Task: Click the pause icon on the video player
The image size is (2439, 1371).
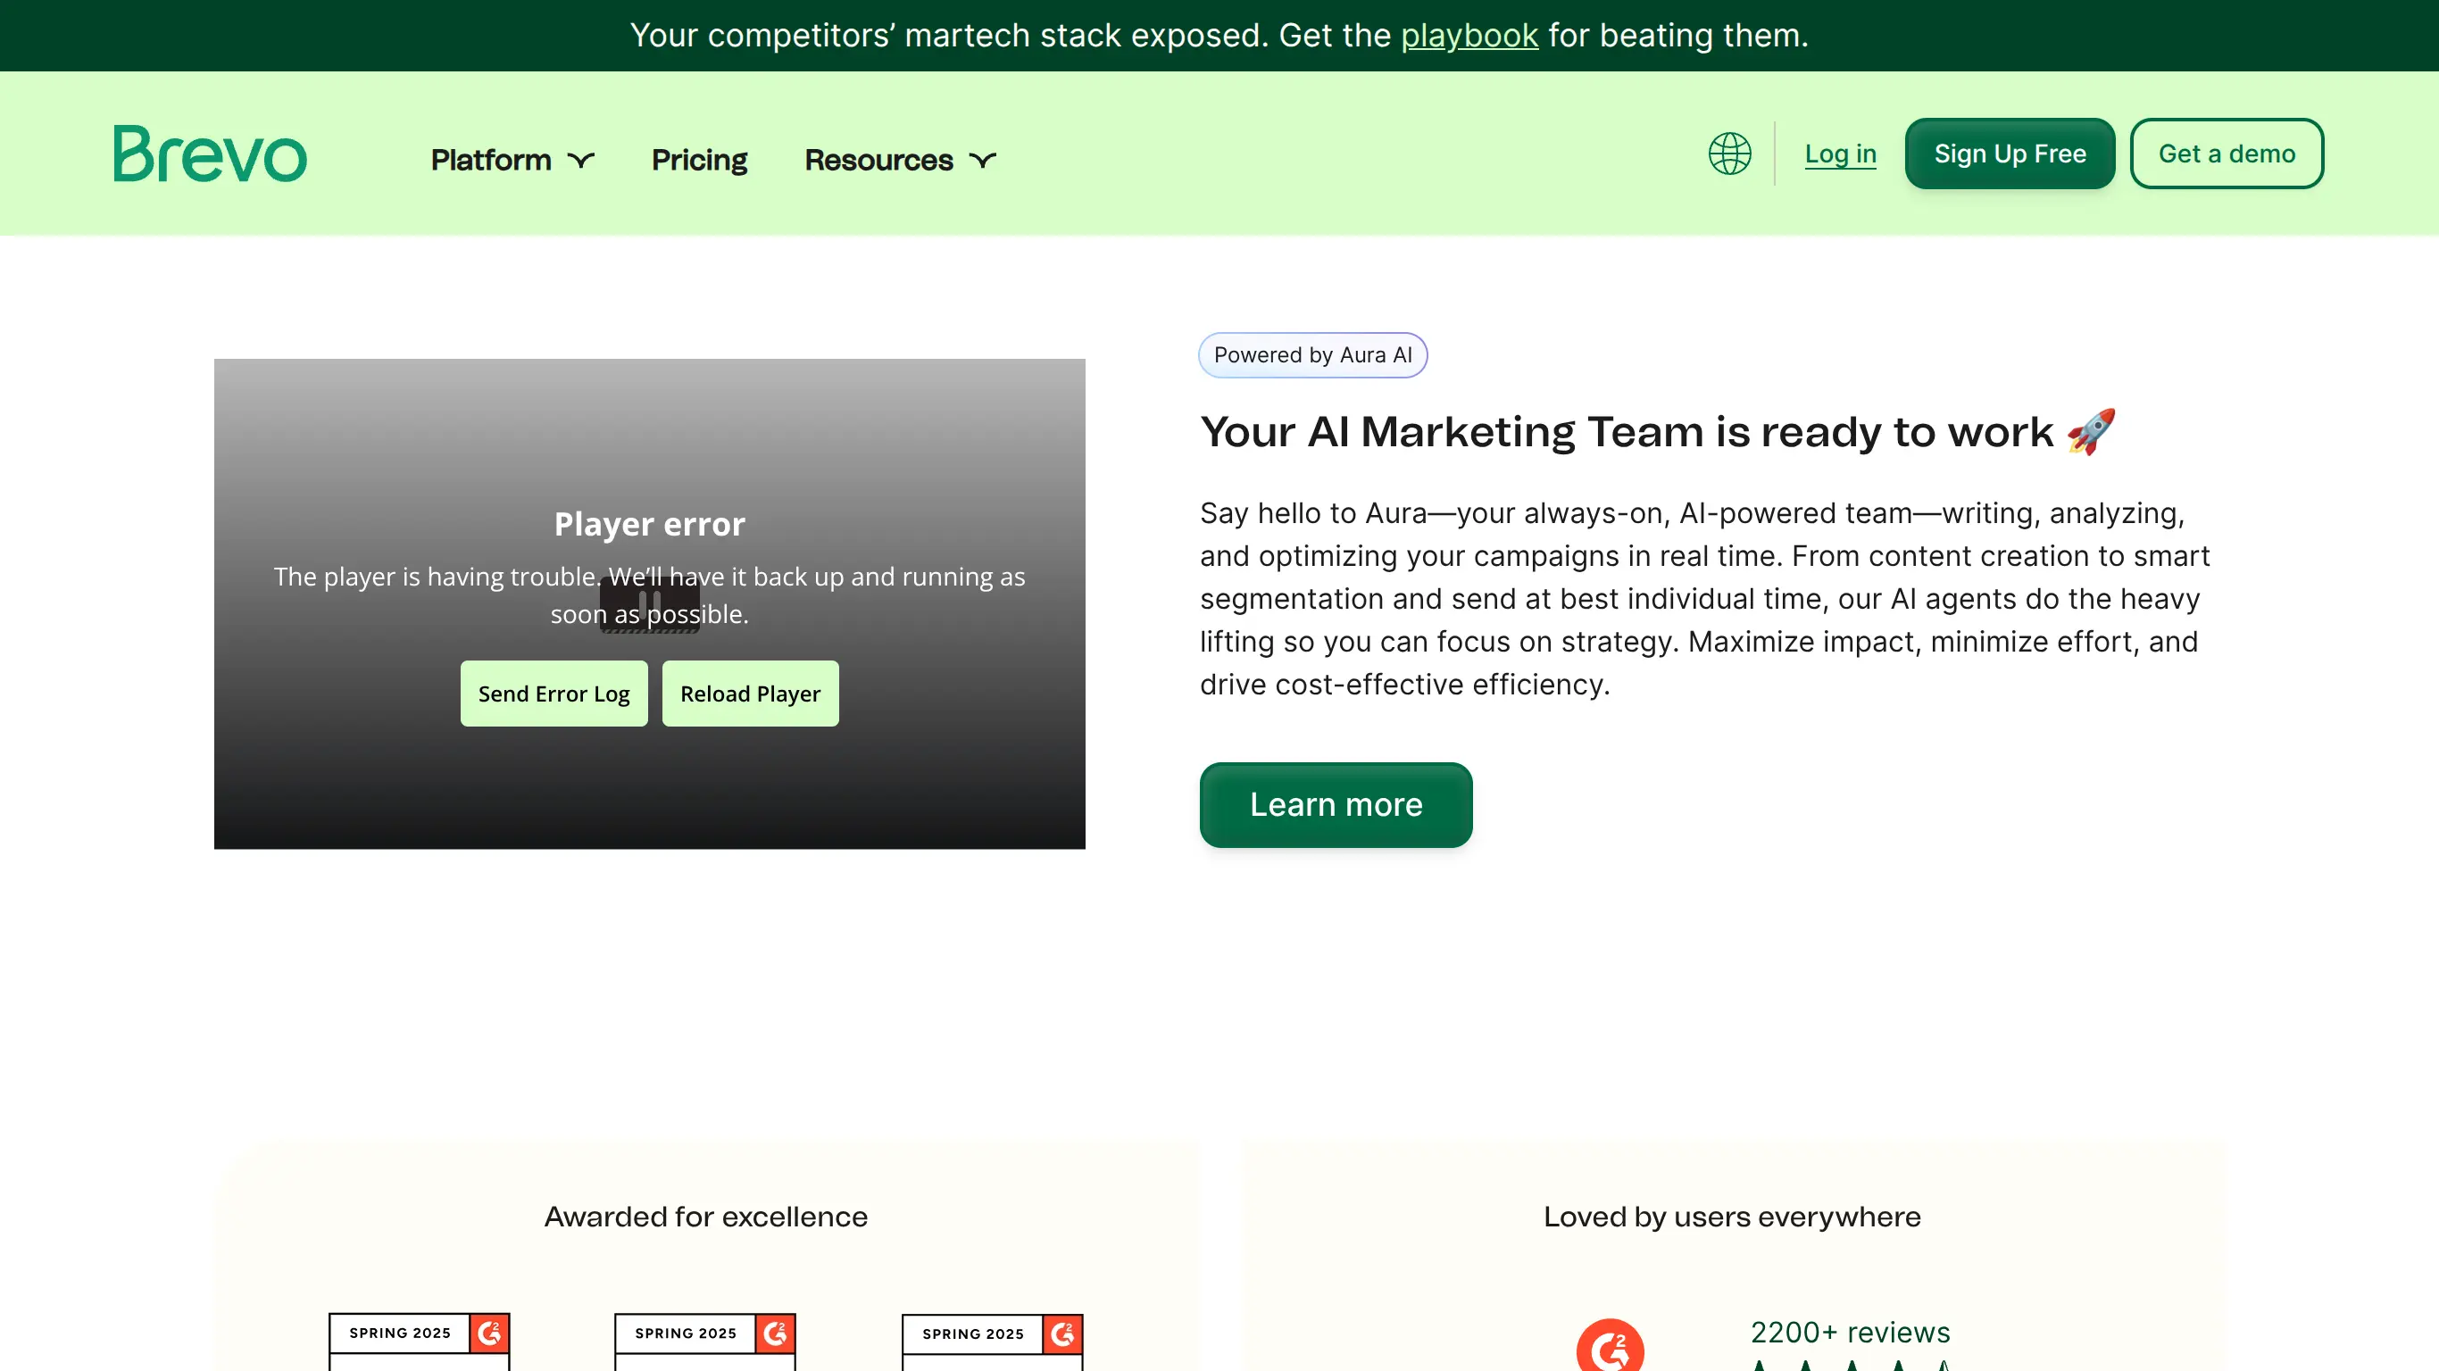Action: coord(650,602)
